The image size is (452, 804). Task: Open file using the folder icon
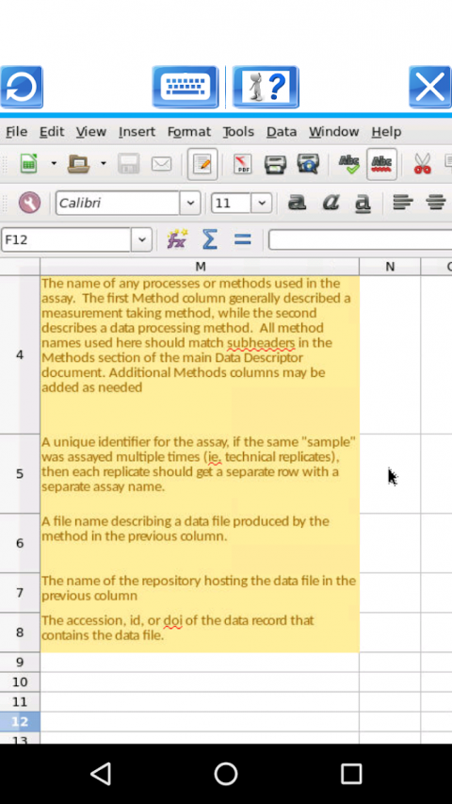(x=79, y=164)
